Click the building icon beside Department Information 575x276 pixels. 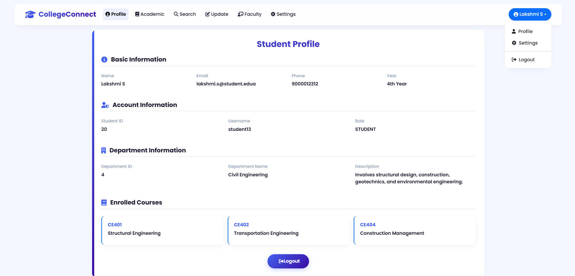point(104,151)
